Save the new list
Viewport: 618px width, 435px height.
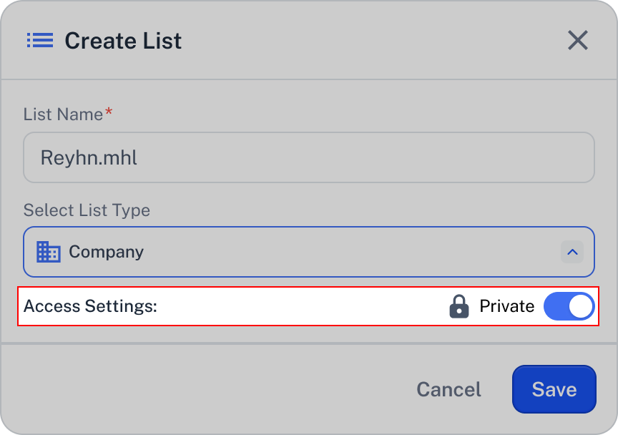[554, 389]
